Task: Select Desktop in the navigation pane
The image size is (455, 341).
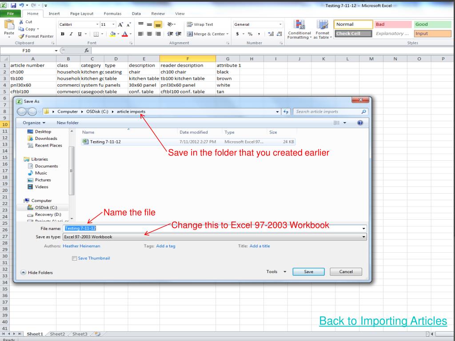Action: (x=43, y=131)
